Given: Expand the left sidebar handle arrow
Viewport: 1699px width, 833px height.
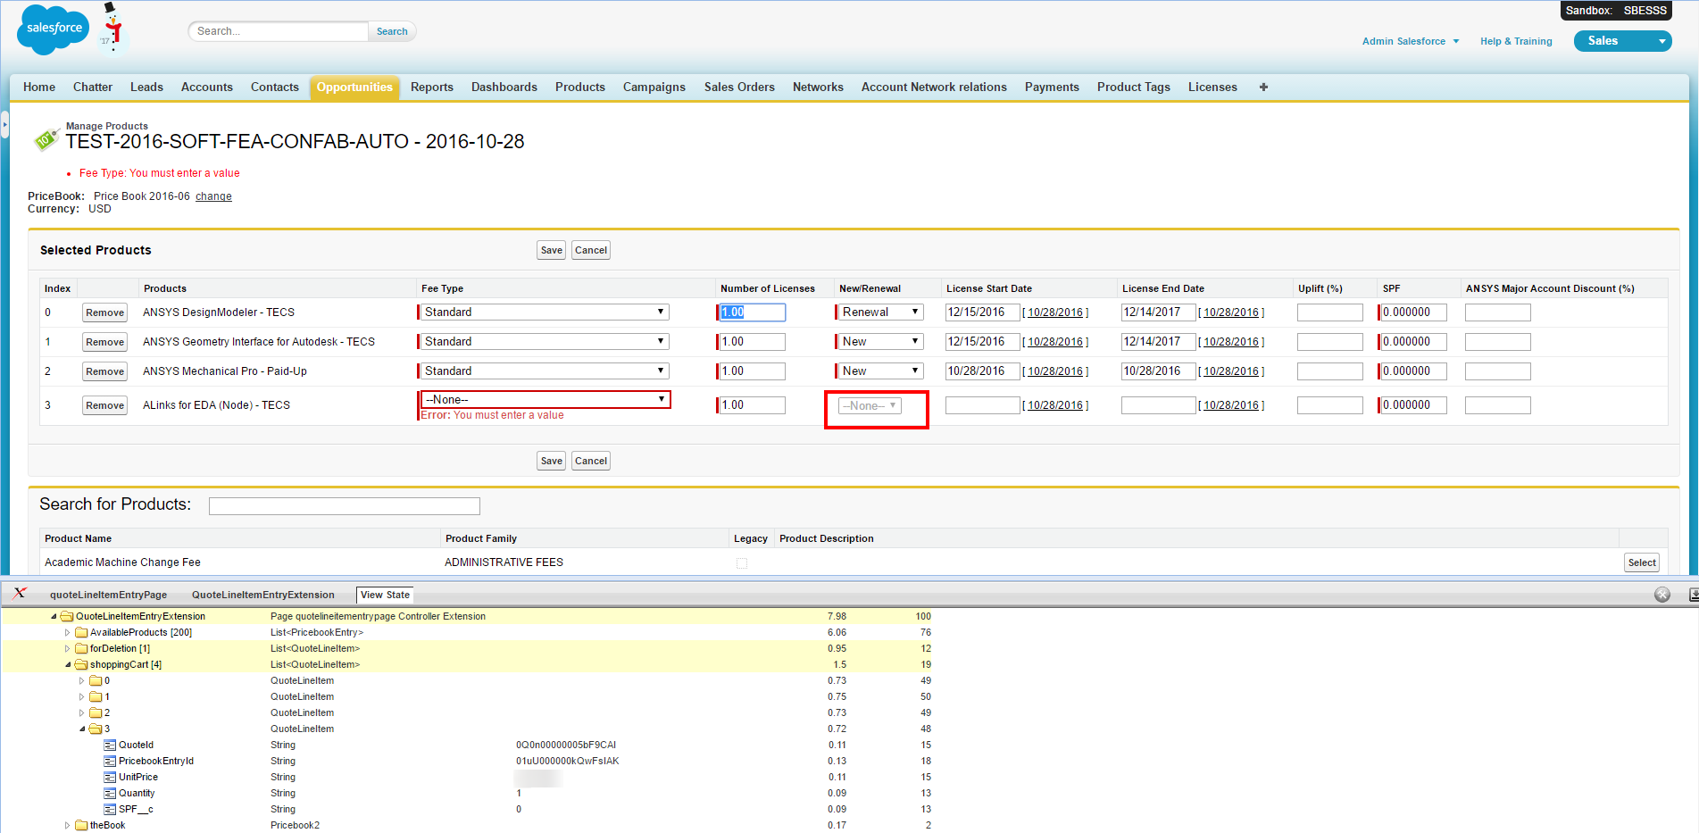Looking at the screenshot, I should click(4, 125).
